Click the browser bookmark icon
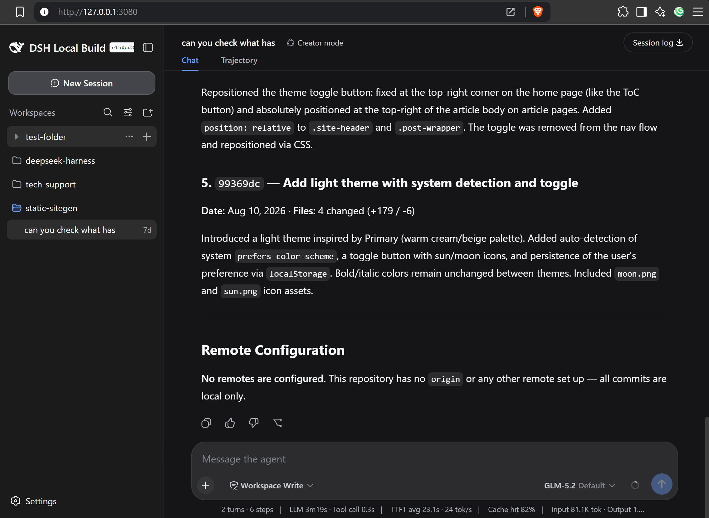Image resolution: width=709 pixels, height=518 pixels. click(x=20, y=12)
